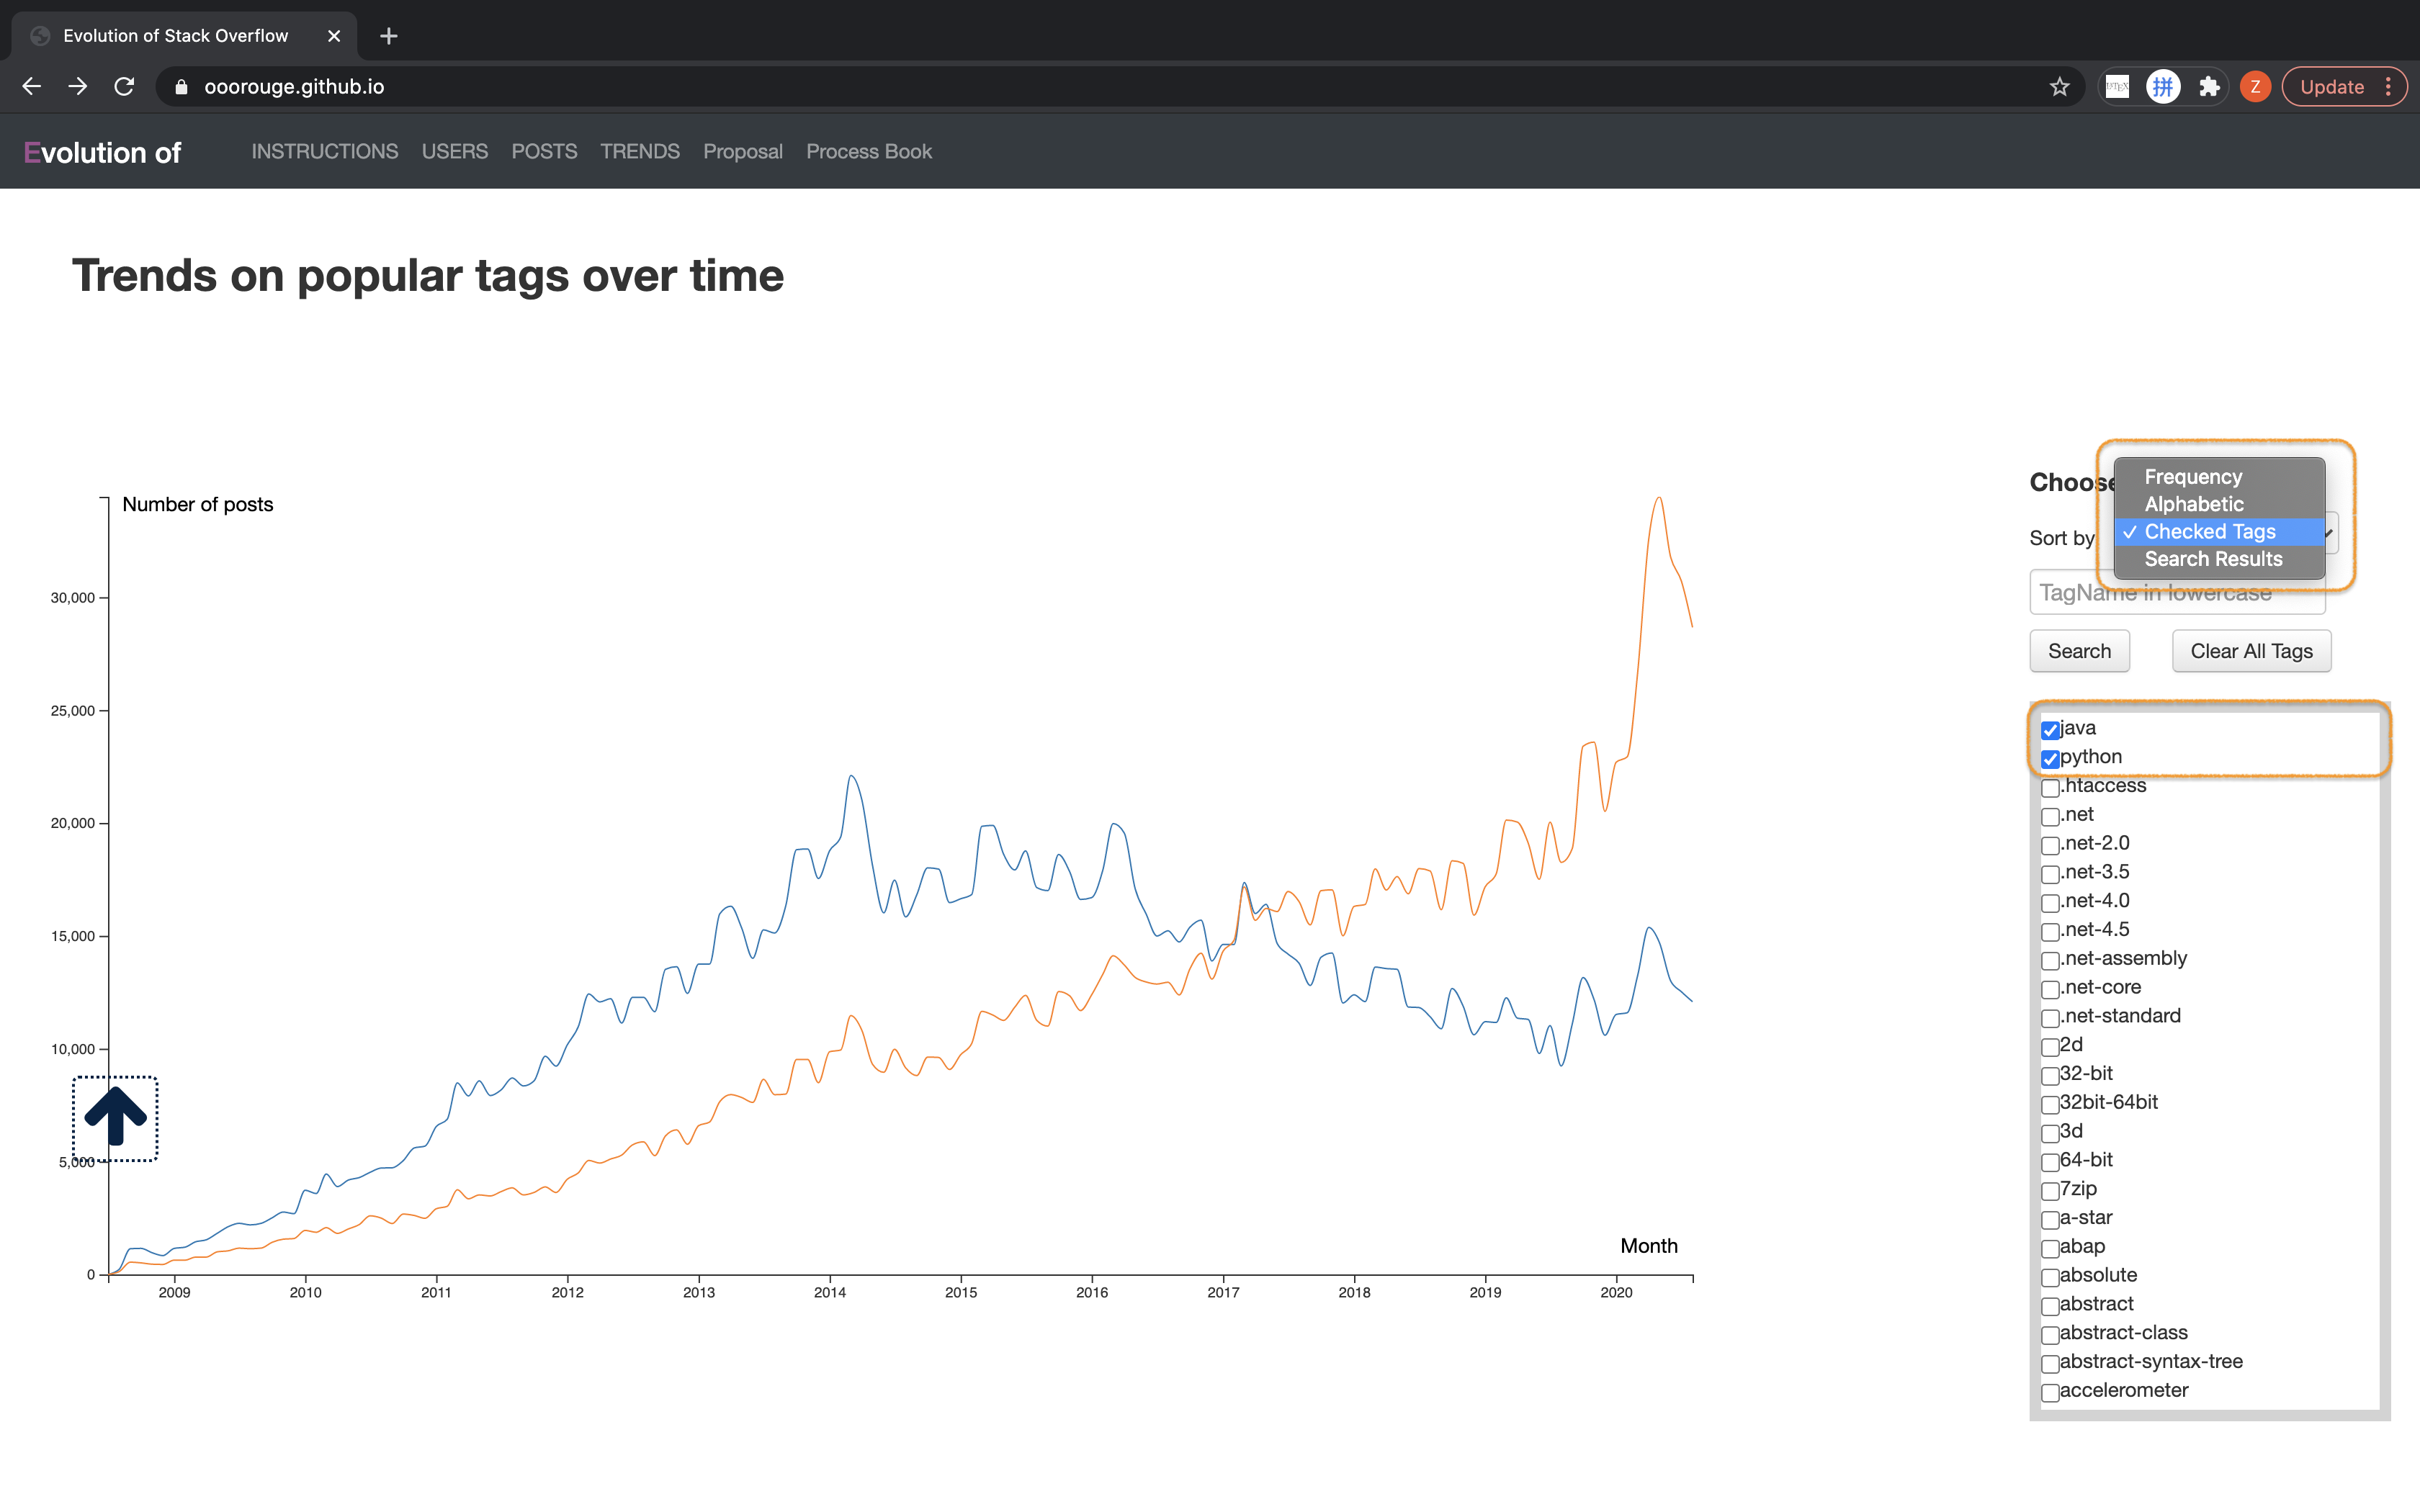Click the Trends on popular tags heading
The image size is (2420, 1512).
(428, 275)
